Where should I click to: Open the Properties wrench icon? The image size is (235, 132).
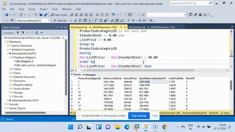pyautogui.click(x=195, y=15)
